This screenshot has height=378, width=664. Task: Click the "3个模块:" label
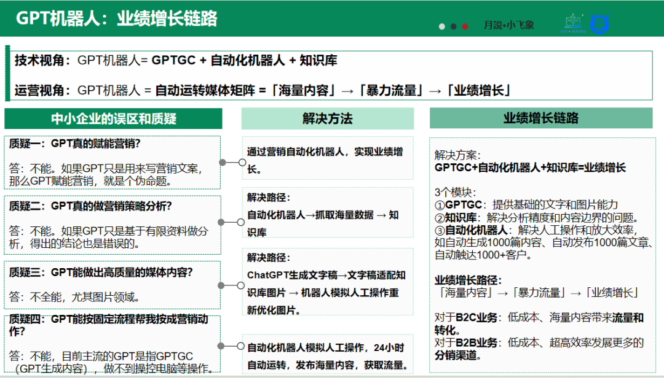pyautogui.click(x=456, y=193)
